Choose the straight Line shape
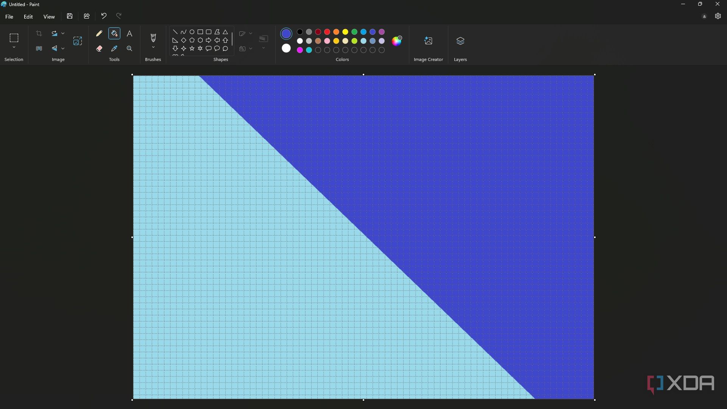727x409 pixels. point(175,32)
